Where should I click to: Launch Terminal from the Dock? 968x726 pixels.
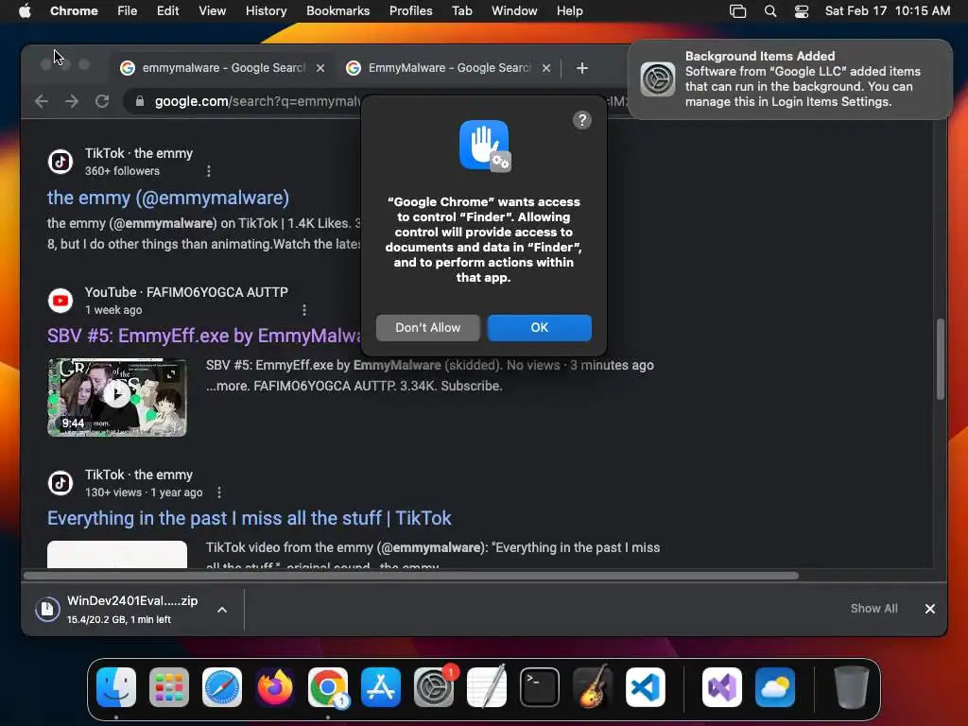click(x=540, y=687)
